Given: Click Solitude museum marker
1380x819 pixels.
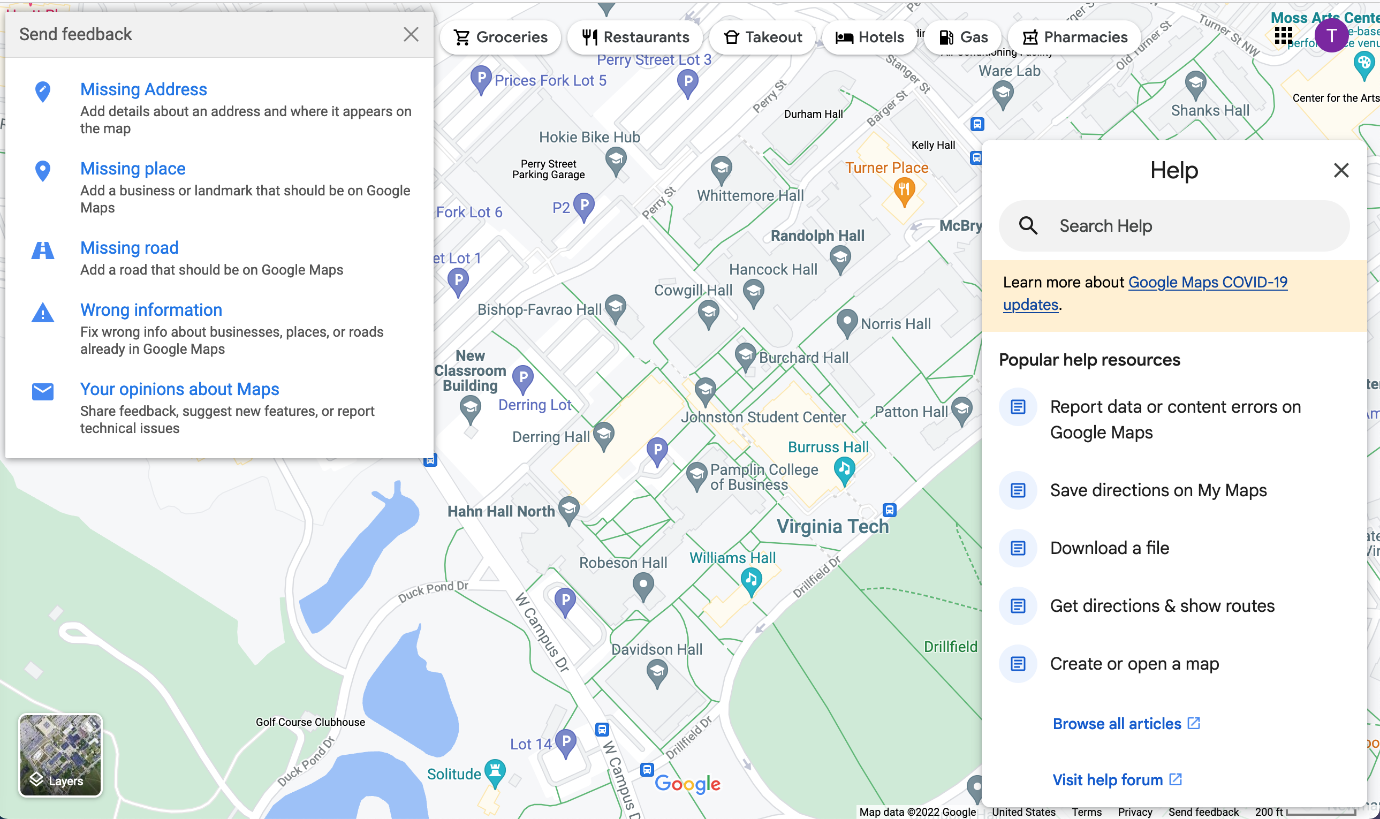Looking at the screenshot, I should 495,773.
